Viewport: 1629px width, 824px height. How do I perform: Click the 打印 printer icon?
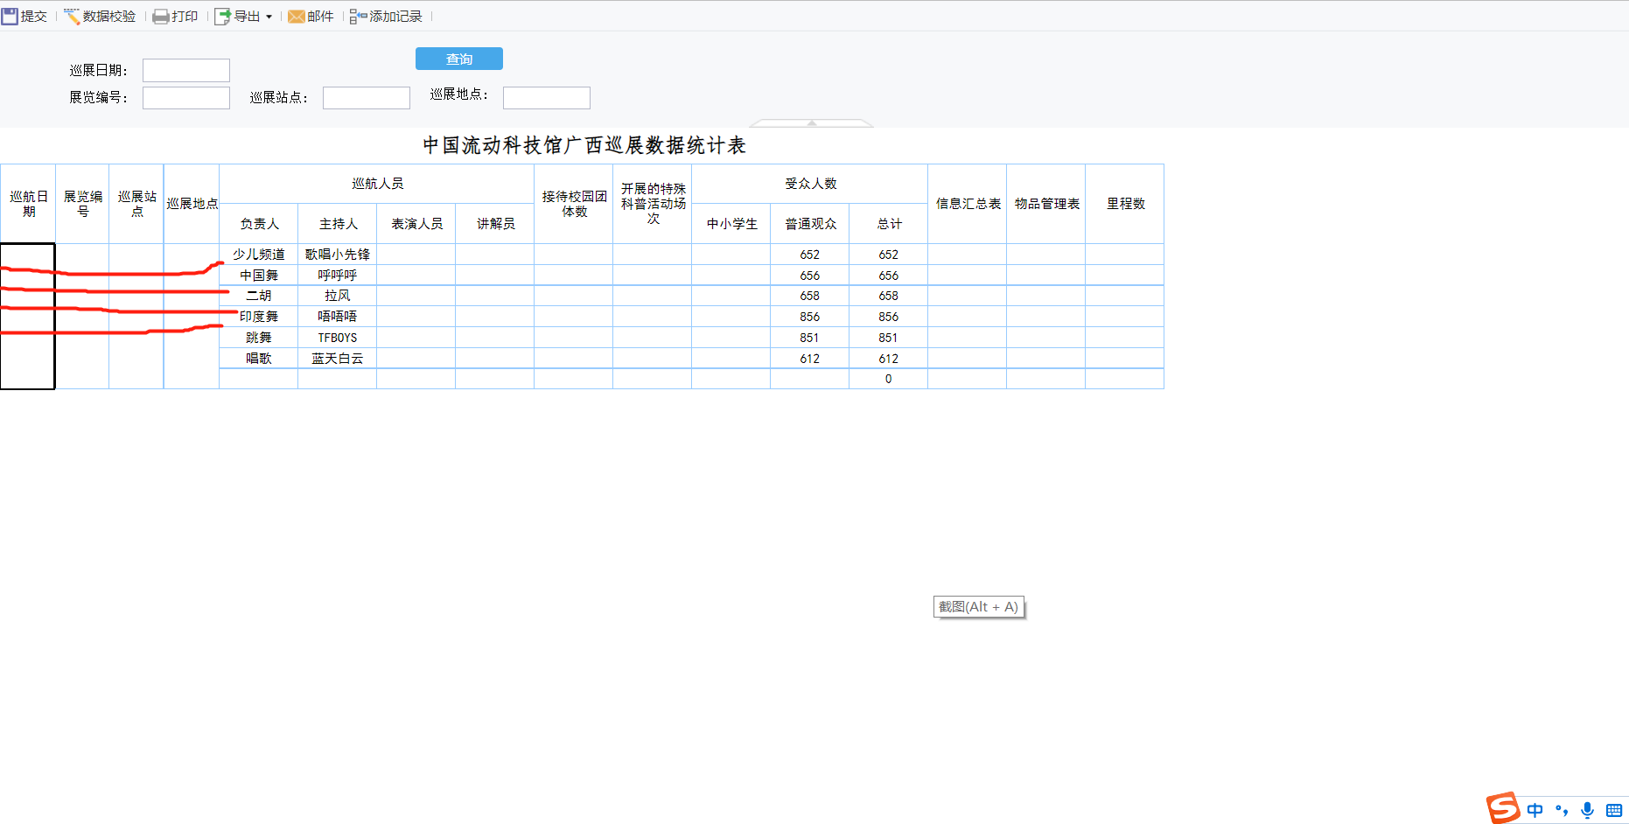(161, 17)
